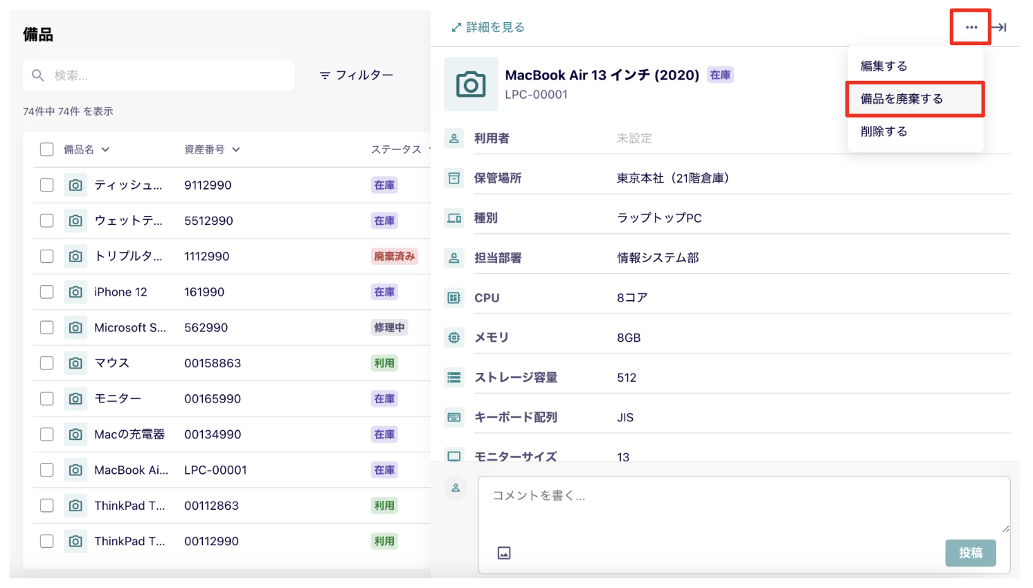Click the image attach icon in comment box
This screenshot has height=588, width=1033.
(x=504, y=553)
